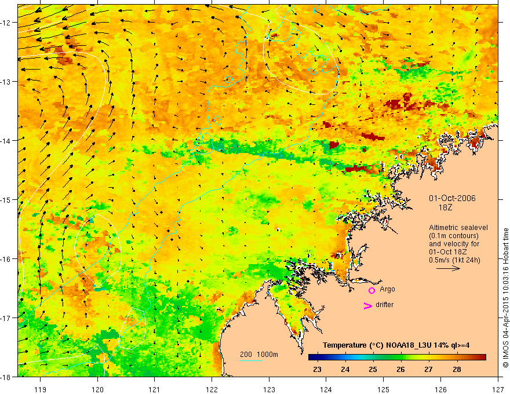Image resolution: width=510 pixels, height=394 pixels.
Task: Click the longitude axis label 123
Action: coord(269,389)
